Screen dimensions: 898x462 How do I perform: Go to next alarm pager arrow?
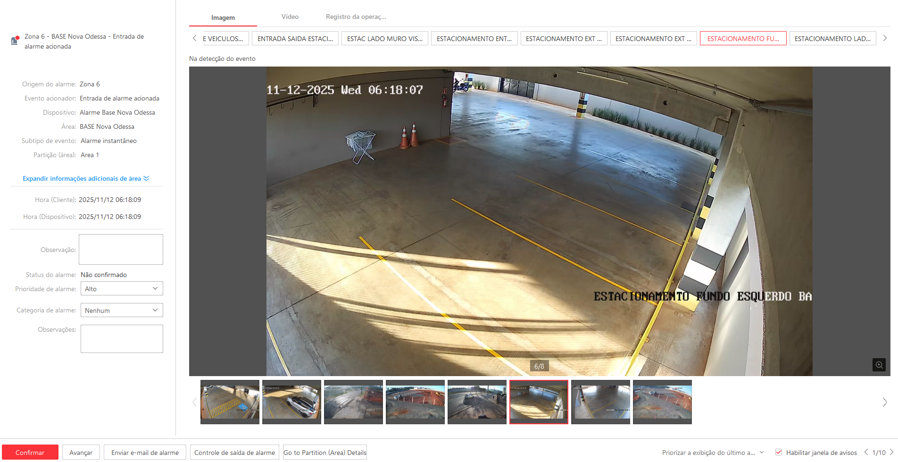coord(891,452)
